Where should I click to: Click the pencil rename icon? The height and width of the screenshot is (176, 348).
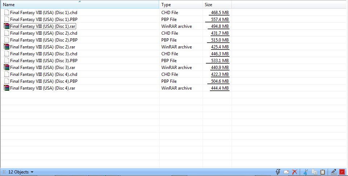(333, 172)
